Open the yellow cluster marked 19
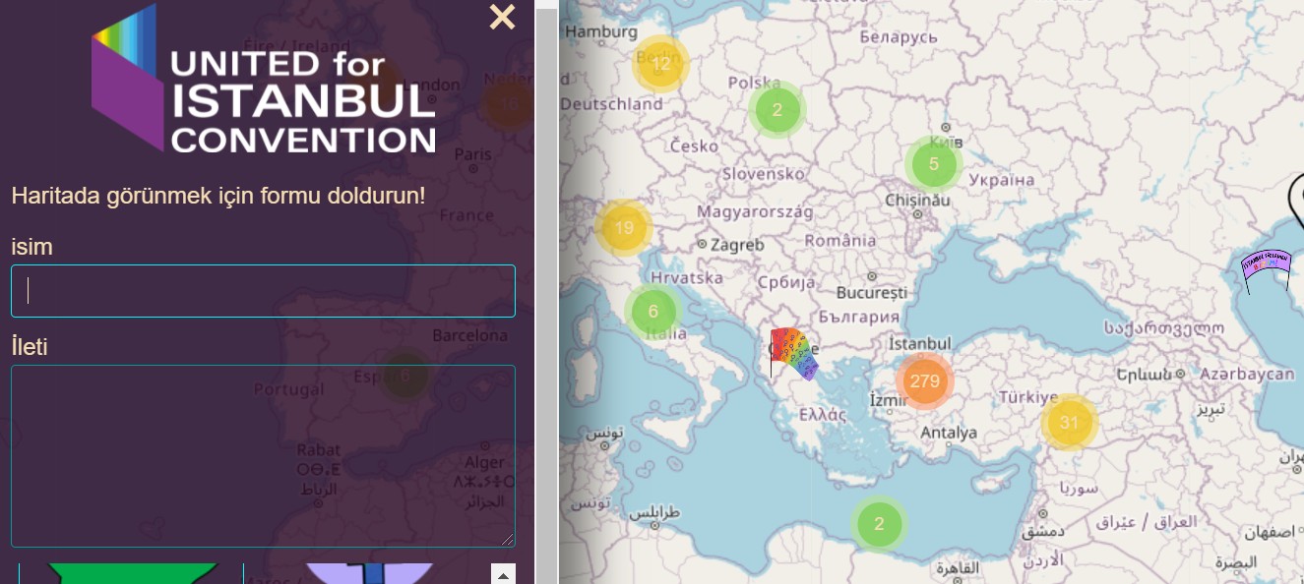The image size is (1304, 584). (624, 228)
